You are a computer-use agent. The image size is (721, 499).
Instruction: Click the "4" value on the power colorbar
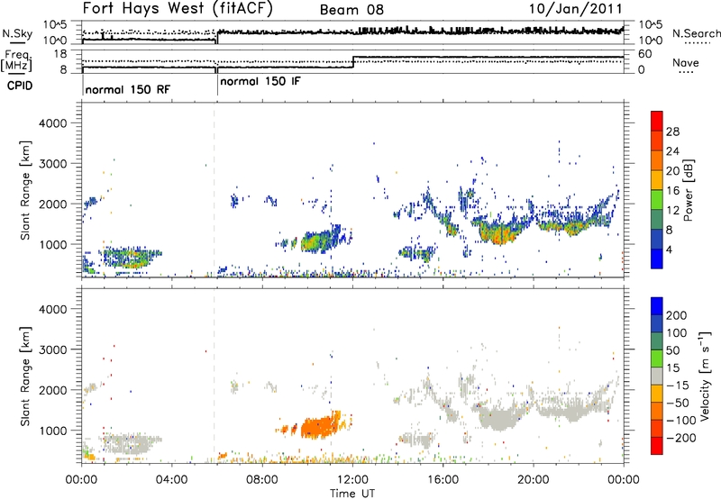pyautogui.click(x=670, y=249)
